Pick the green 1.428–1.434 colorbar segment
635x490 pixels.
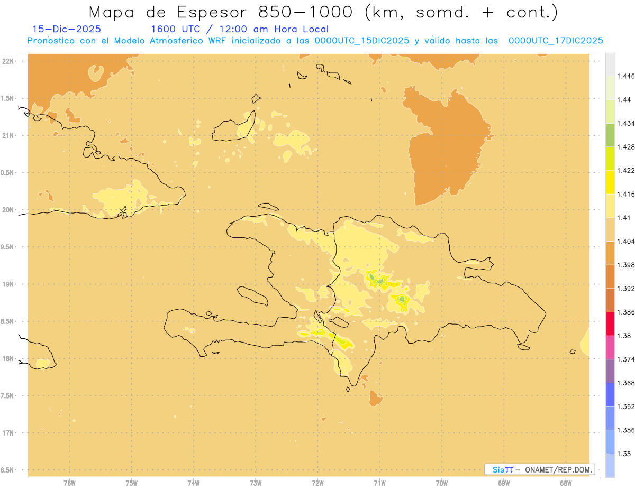coord(611,135)
